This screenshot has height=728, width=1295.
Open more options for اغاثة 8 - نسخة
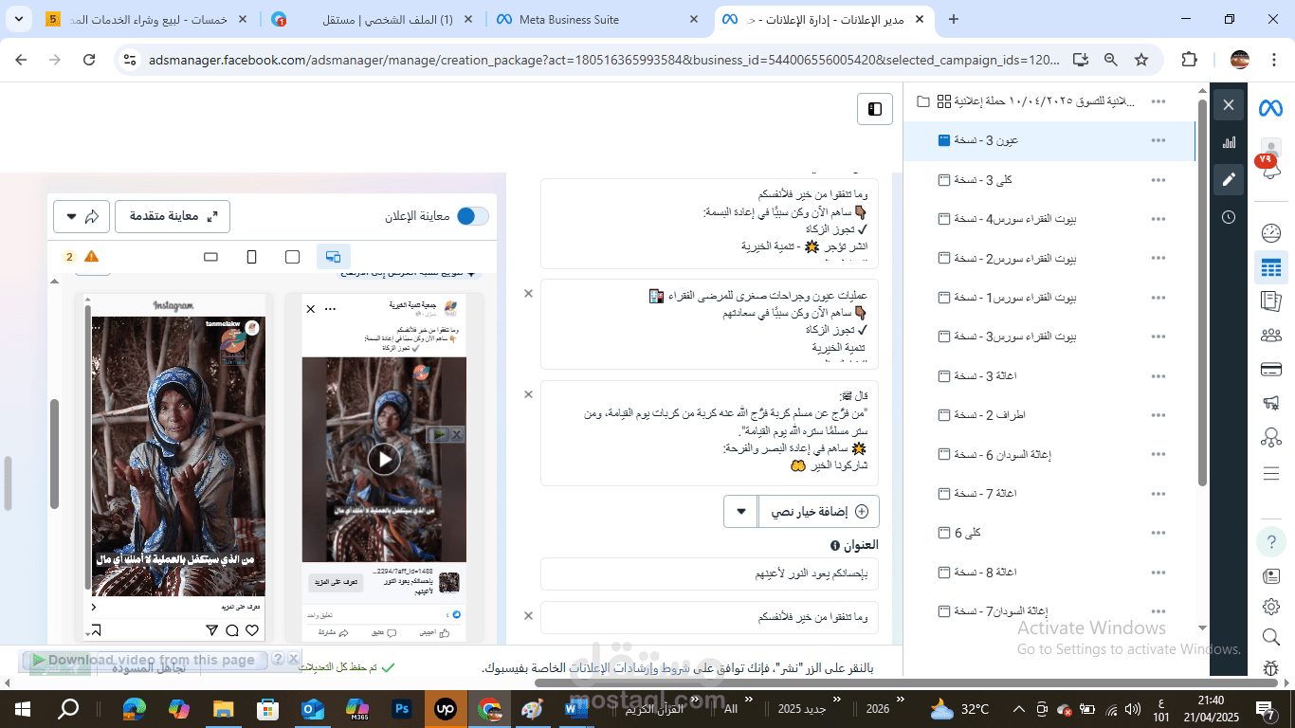[x=1158, y=573]
